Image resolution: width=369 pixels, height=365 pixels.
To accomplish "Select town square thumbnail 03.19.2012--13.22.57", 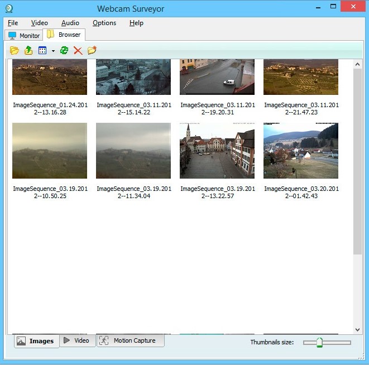I will click(x=217, y=151).
